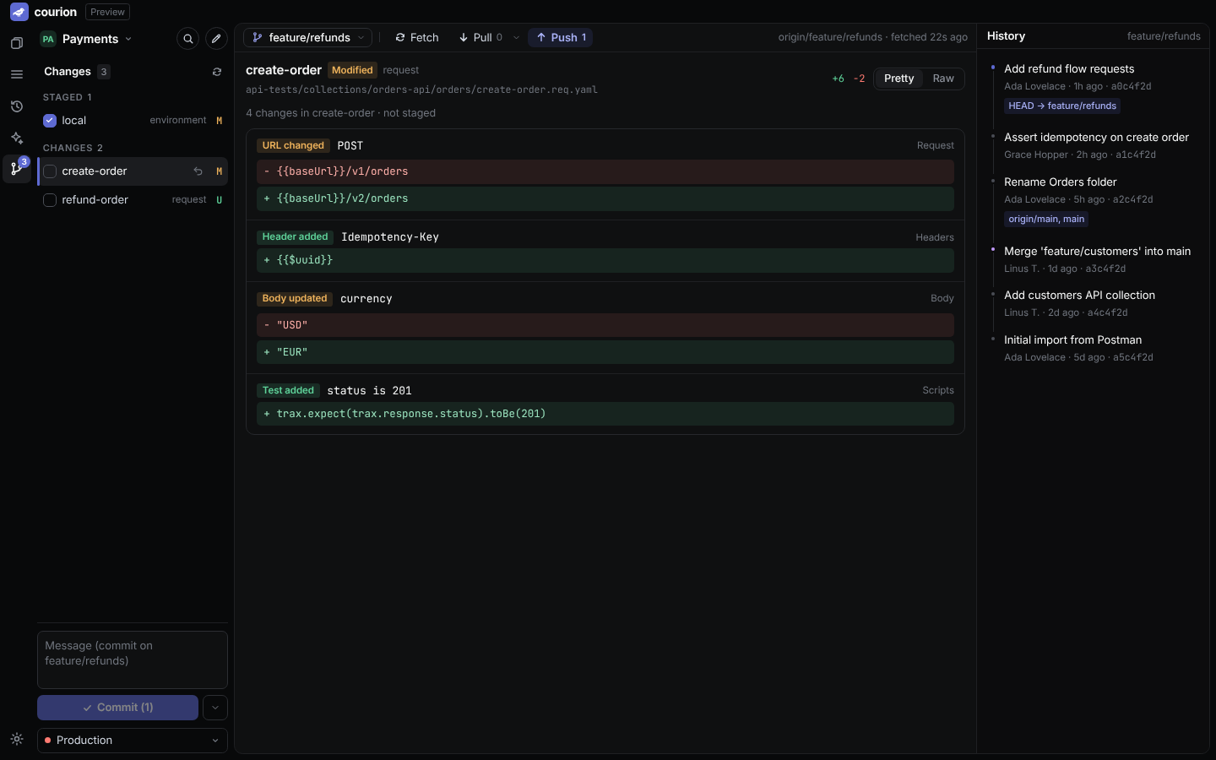1216x760 pixels.
Task: Click the search magnifier icon
Action: coord(188,39)
